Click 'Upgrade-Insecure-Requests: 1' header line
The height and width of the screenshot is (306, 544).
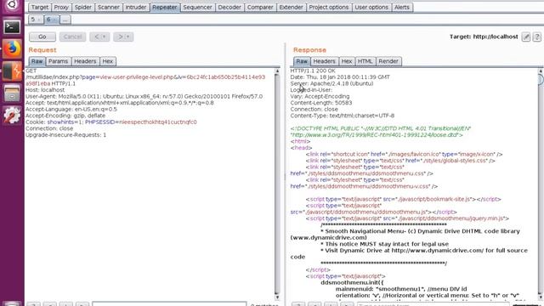point(65,135)
